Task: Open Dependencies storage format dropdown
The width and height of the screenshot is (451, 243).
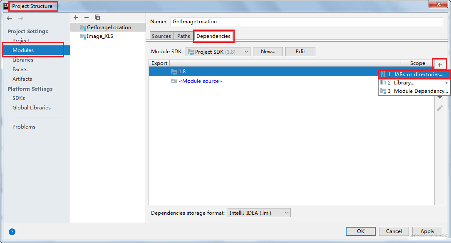Action: tap(259, 213)
